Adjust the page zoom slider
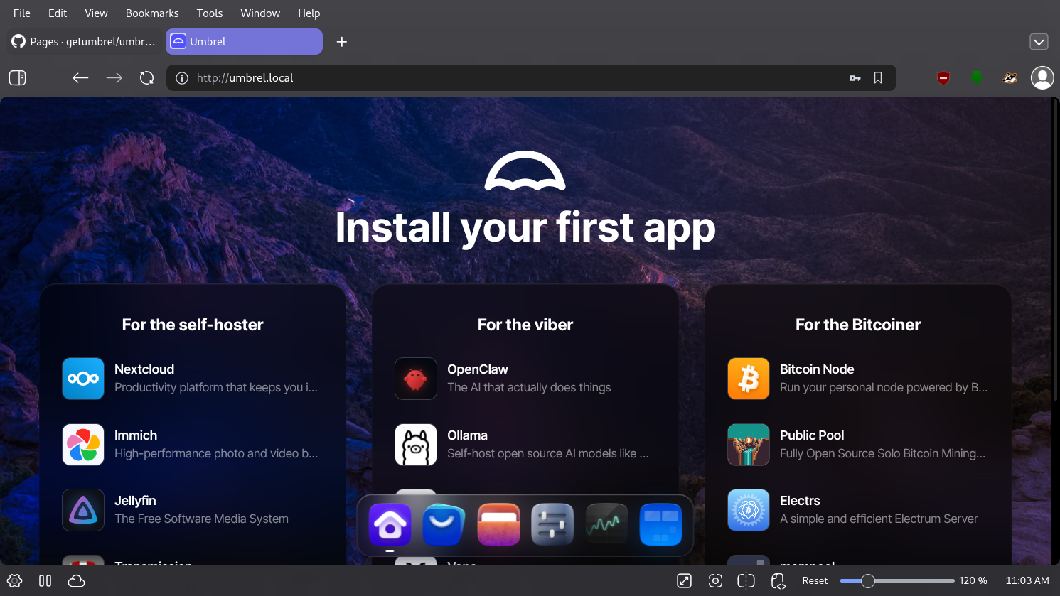The height and width of the screenshot is (596, 1060). tap(897, 580)
